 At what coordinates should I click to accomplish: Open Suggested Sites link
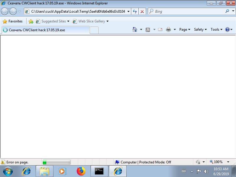tap(51, 21)
